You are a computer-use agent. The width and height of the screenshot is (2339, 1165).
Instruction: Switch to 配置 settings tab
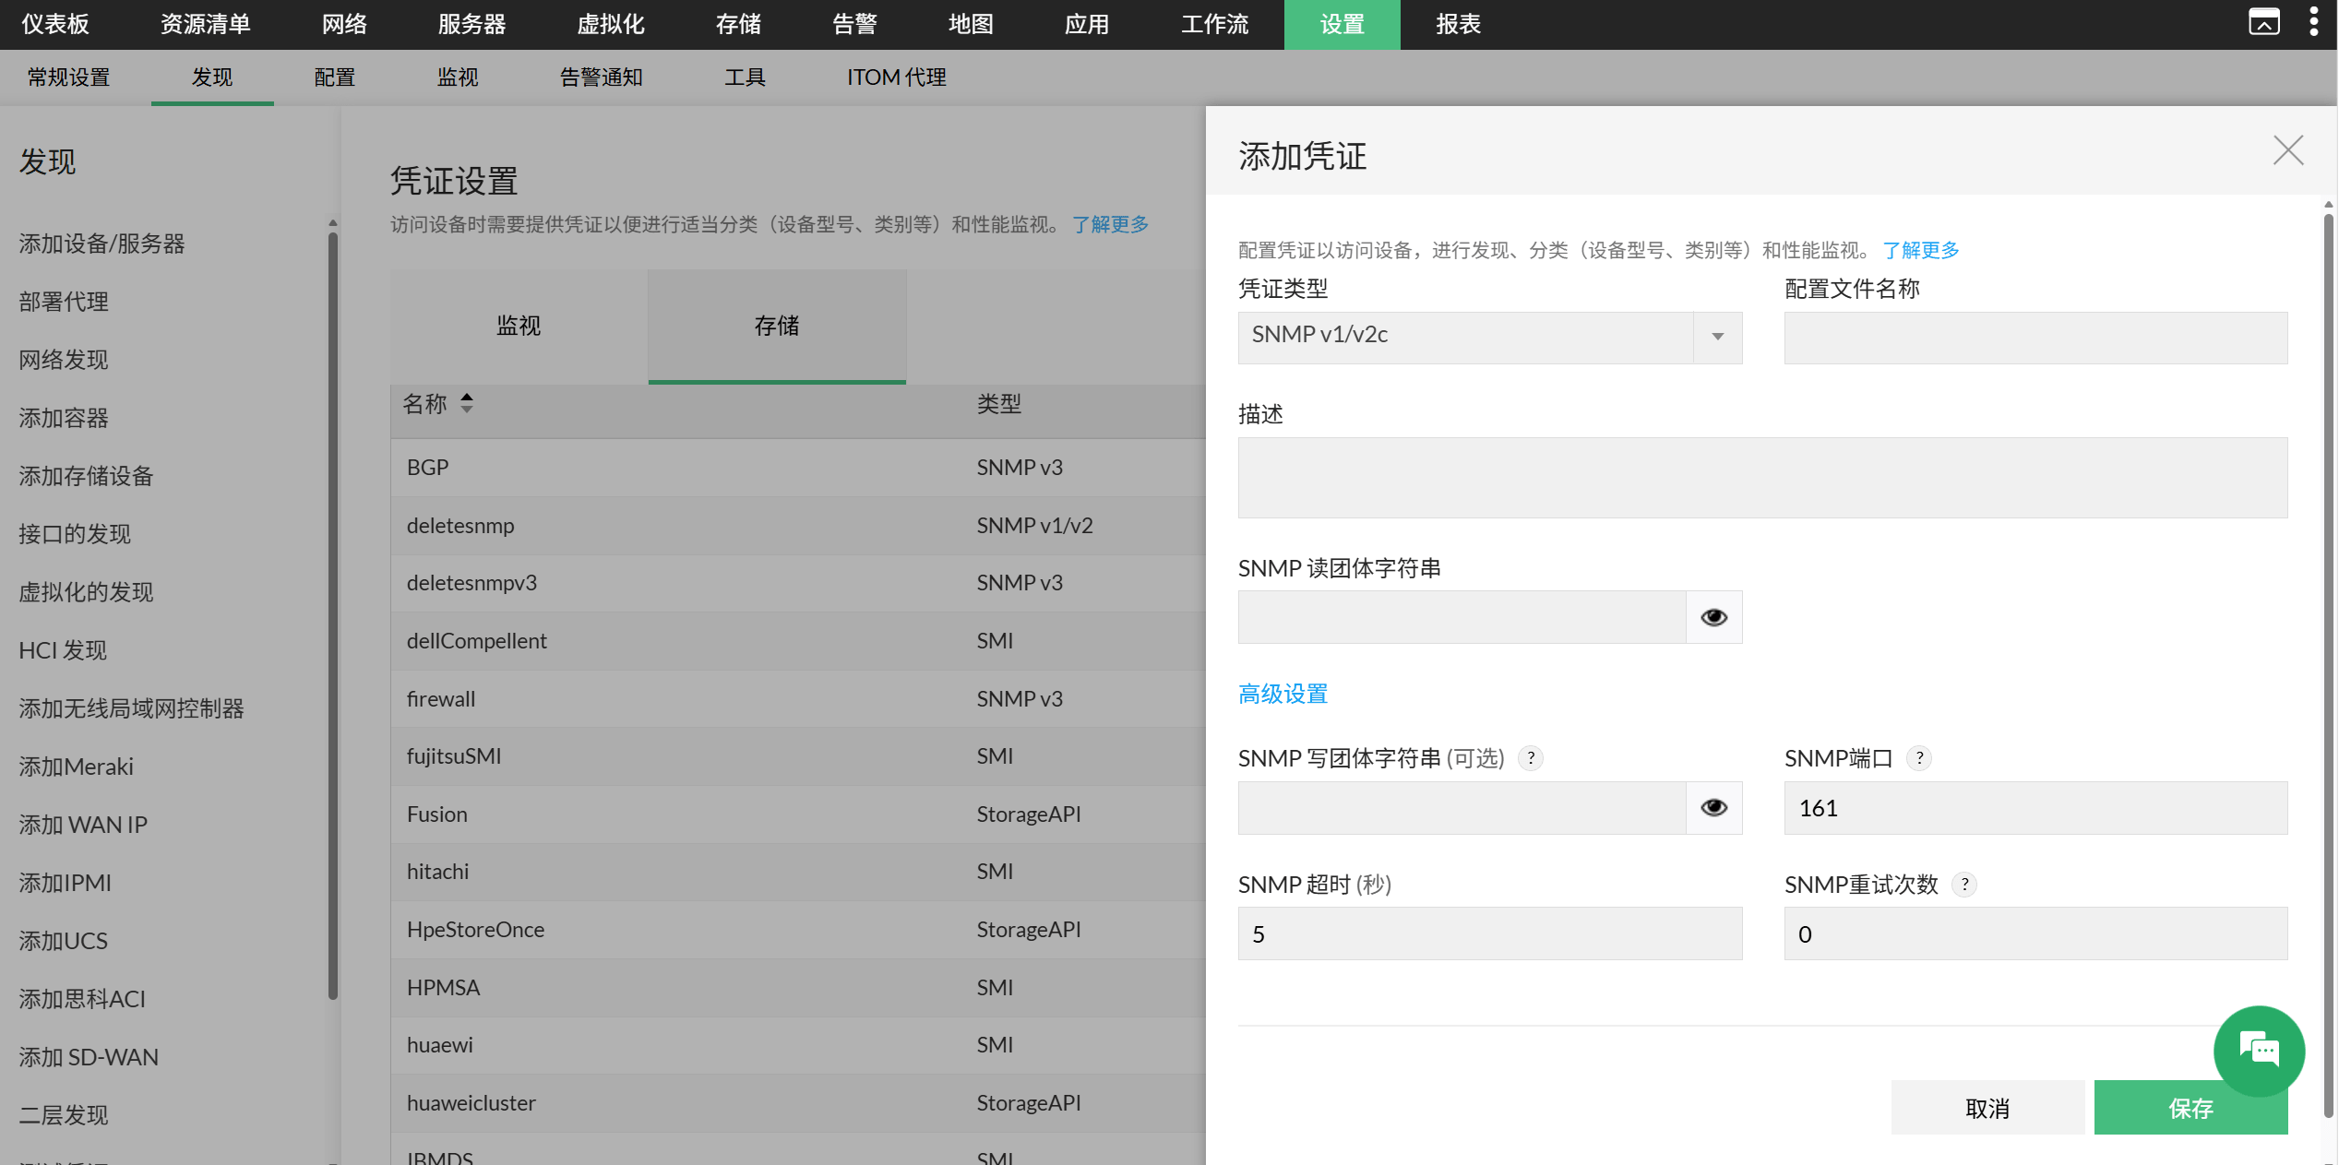point(334,77)
